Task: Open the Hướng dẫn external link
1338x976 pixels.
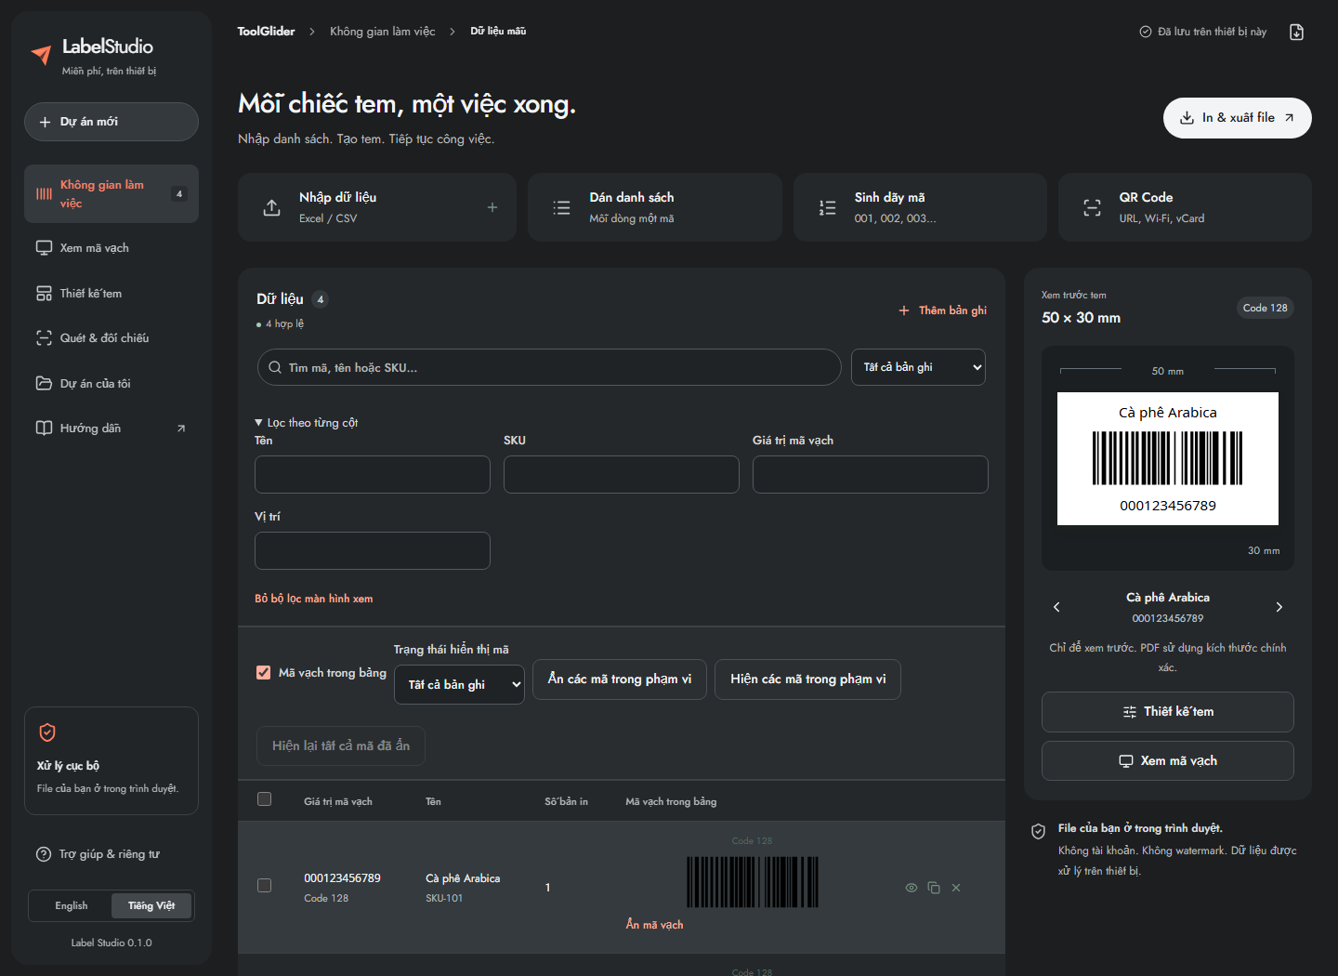Action: tap(111, 429)
